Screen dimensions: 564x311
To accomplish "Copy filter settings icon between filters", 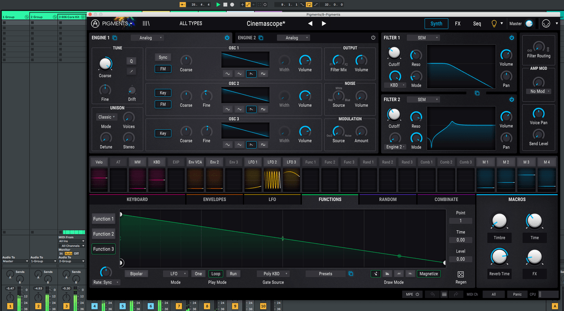I will (477, 93).
